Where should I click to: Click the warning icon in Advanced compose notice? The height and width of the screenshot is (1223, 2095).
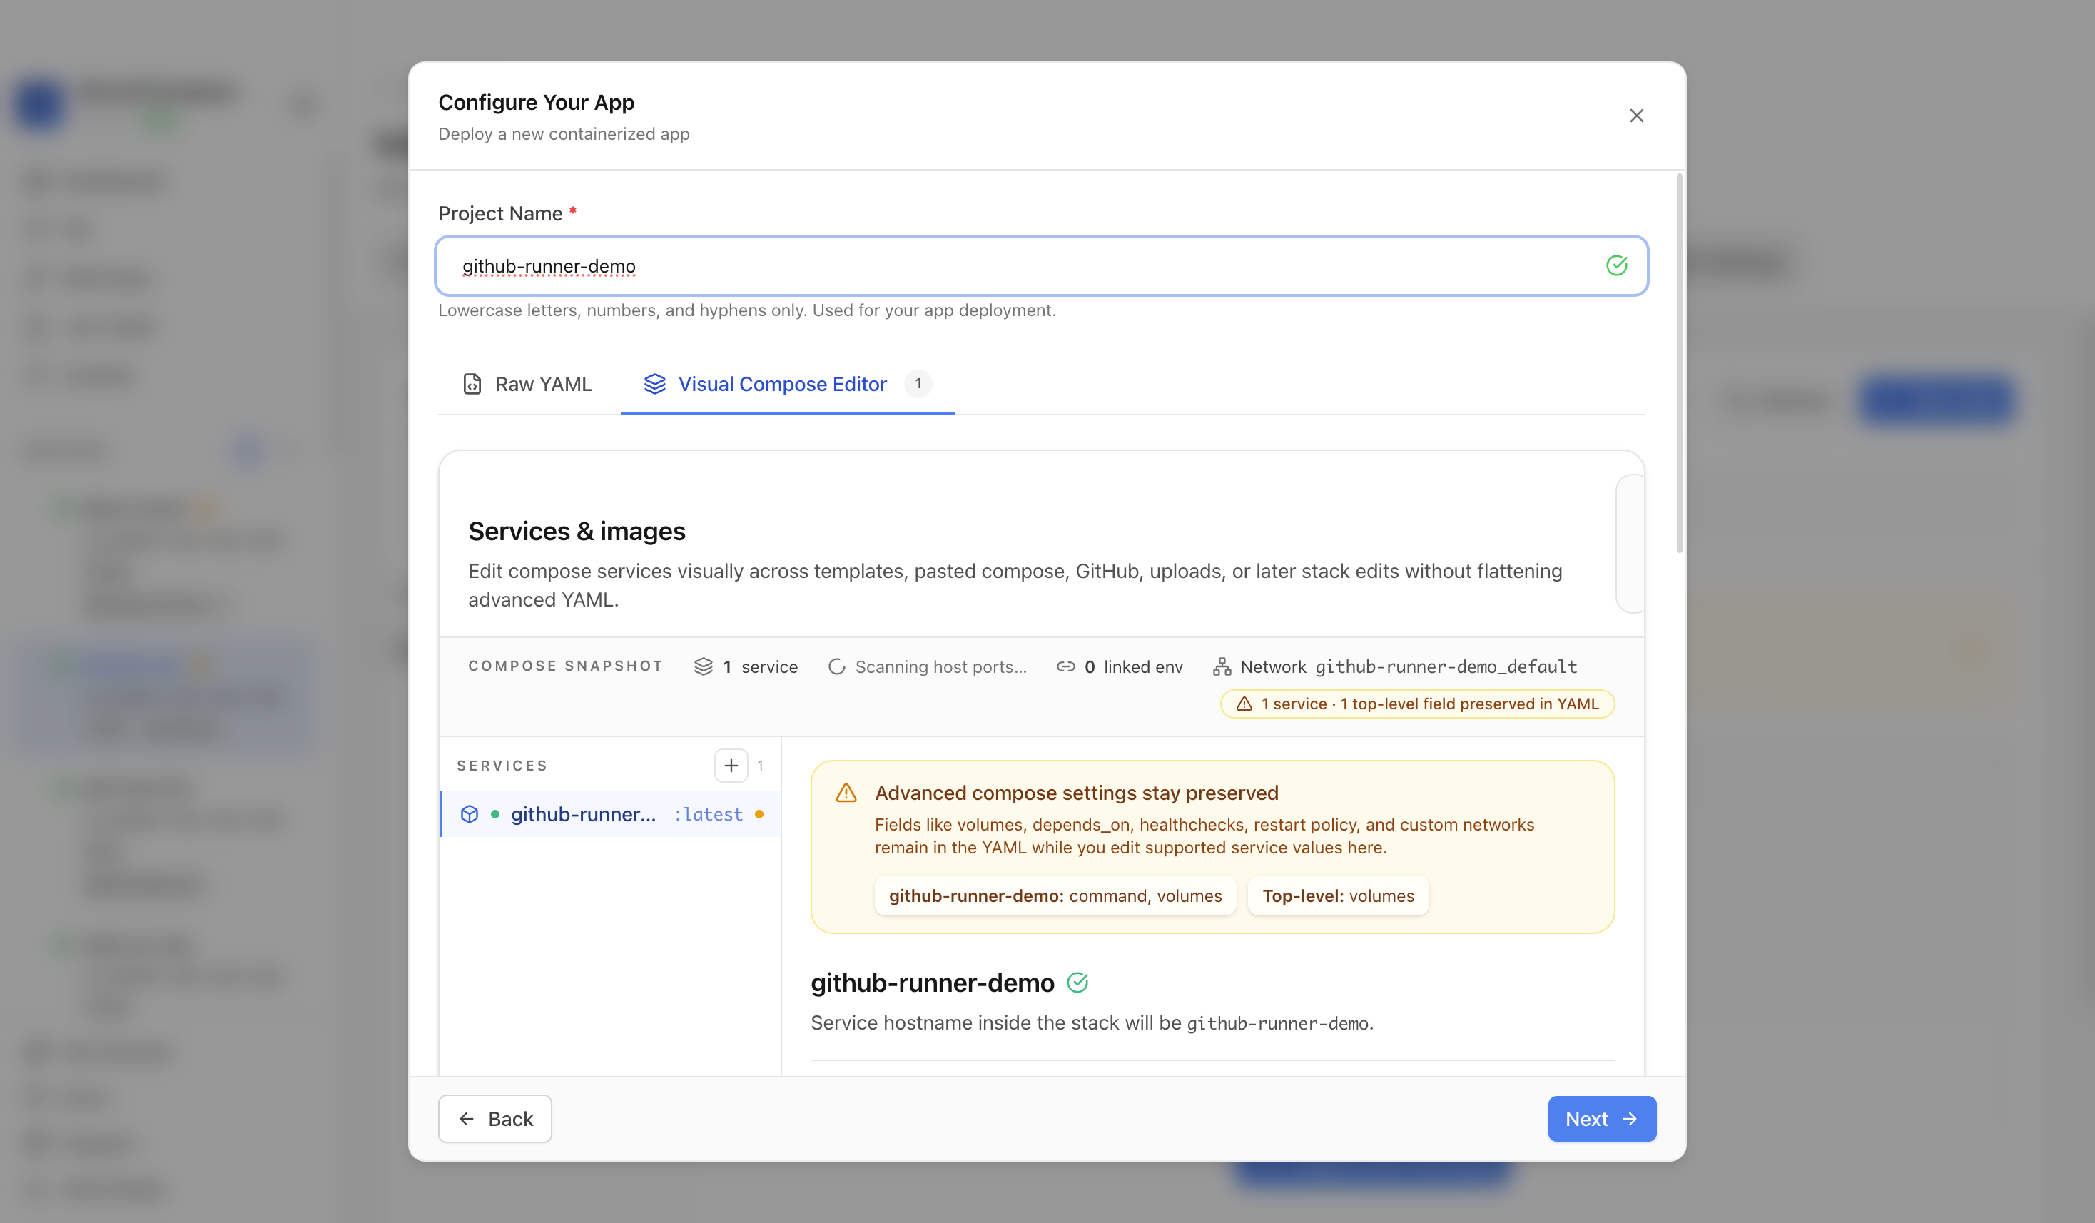(846, 793)
